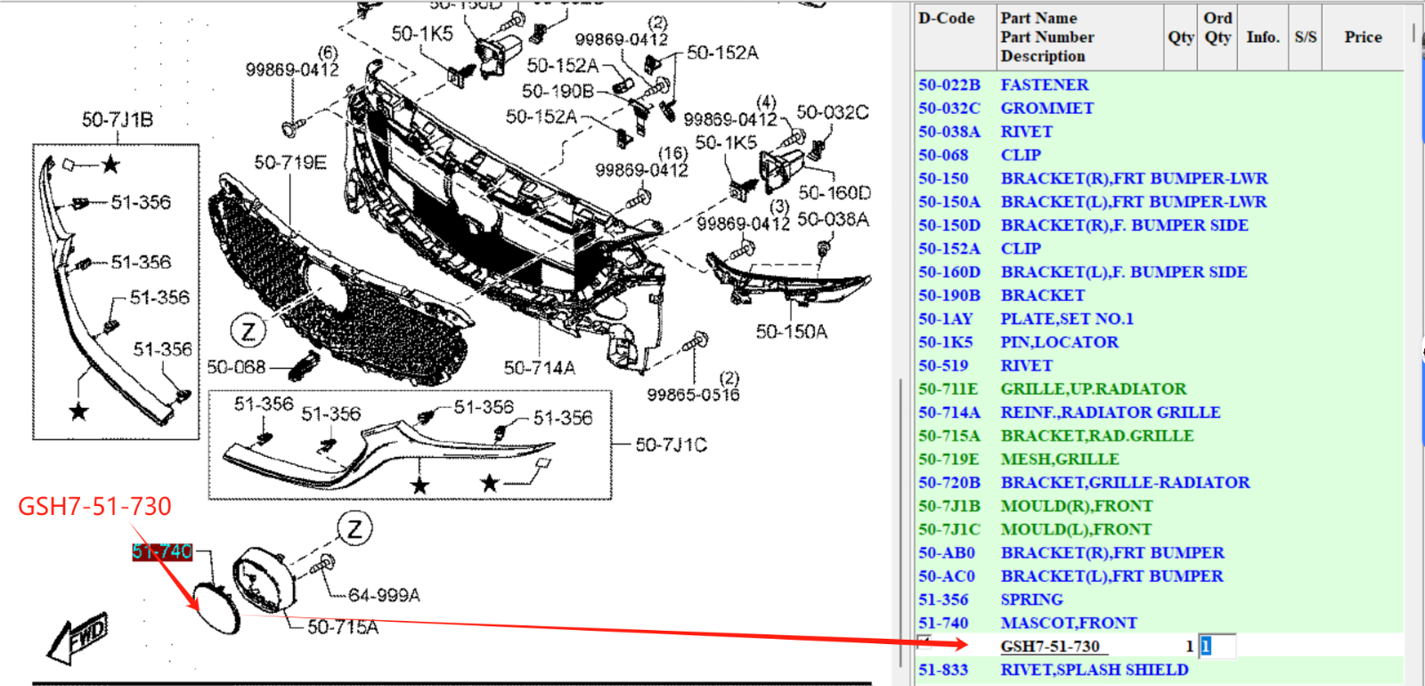Click the highlighted 51-740 label in diagram
The height and width of the screenshot is (686, 1425).
[162, 551]
